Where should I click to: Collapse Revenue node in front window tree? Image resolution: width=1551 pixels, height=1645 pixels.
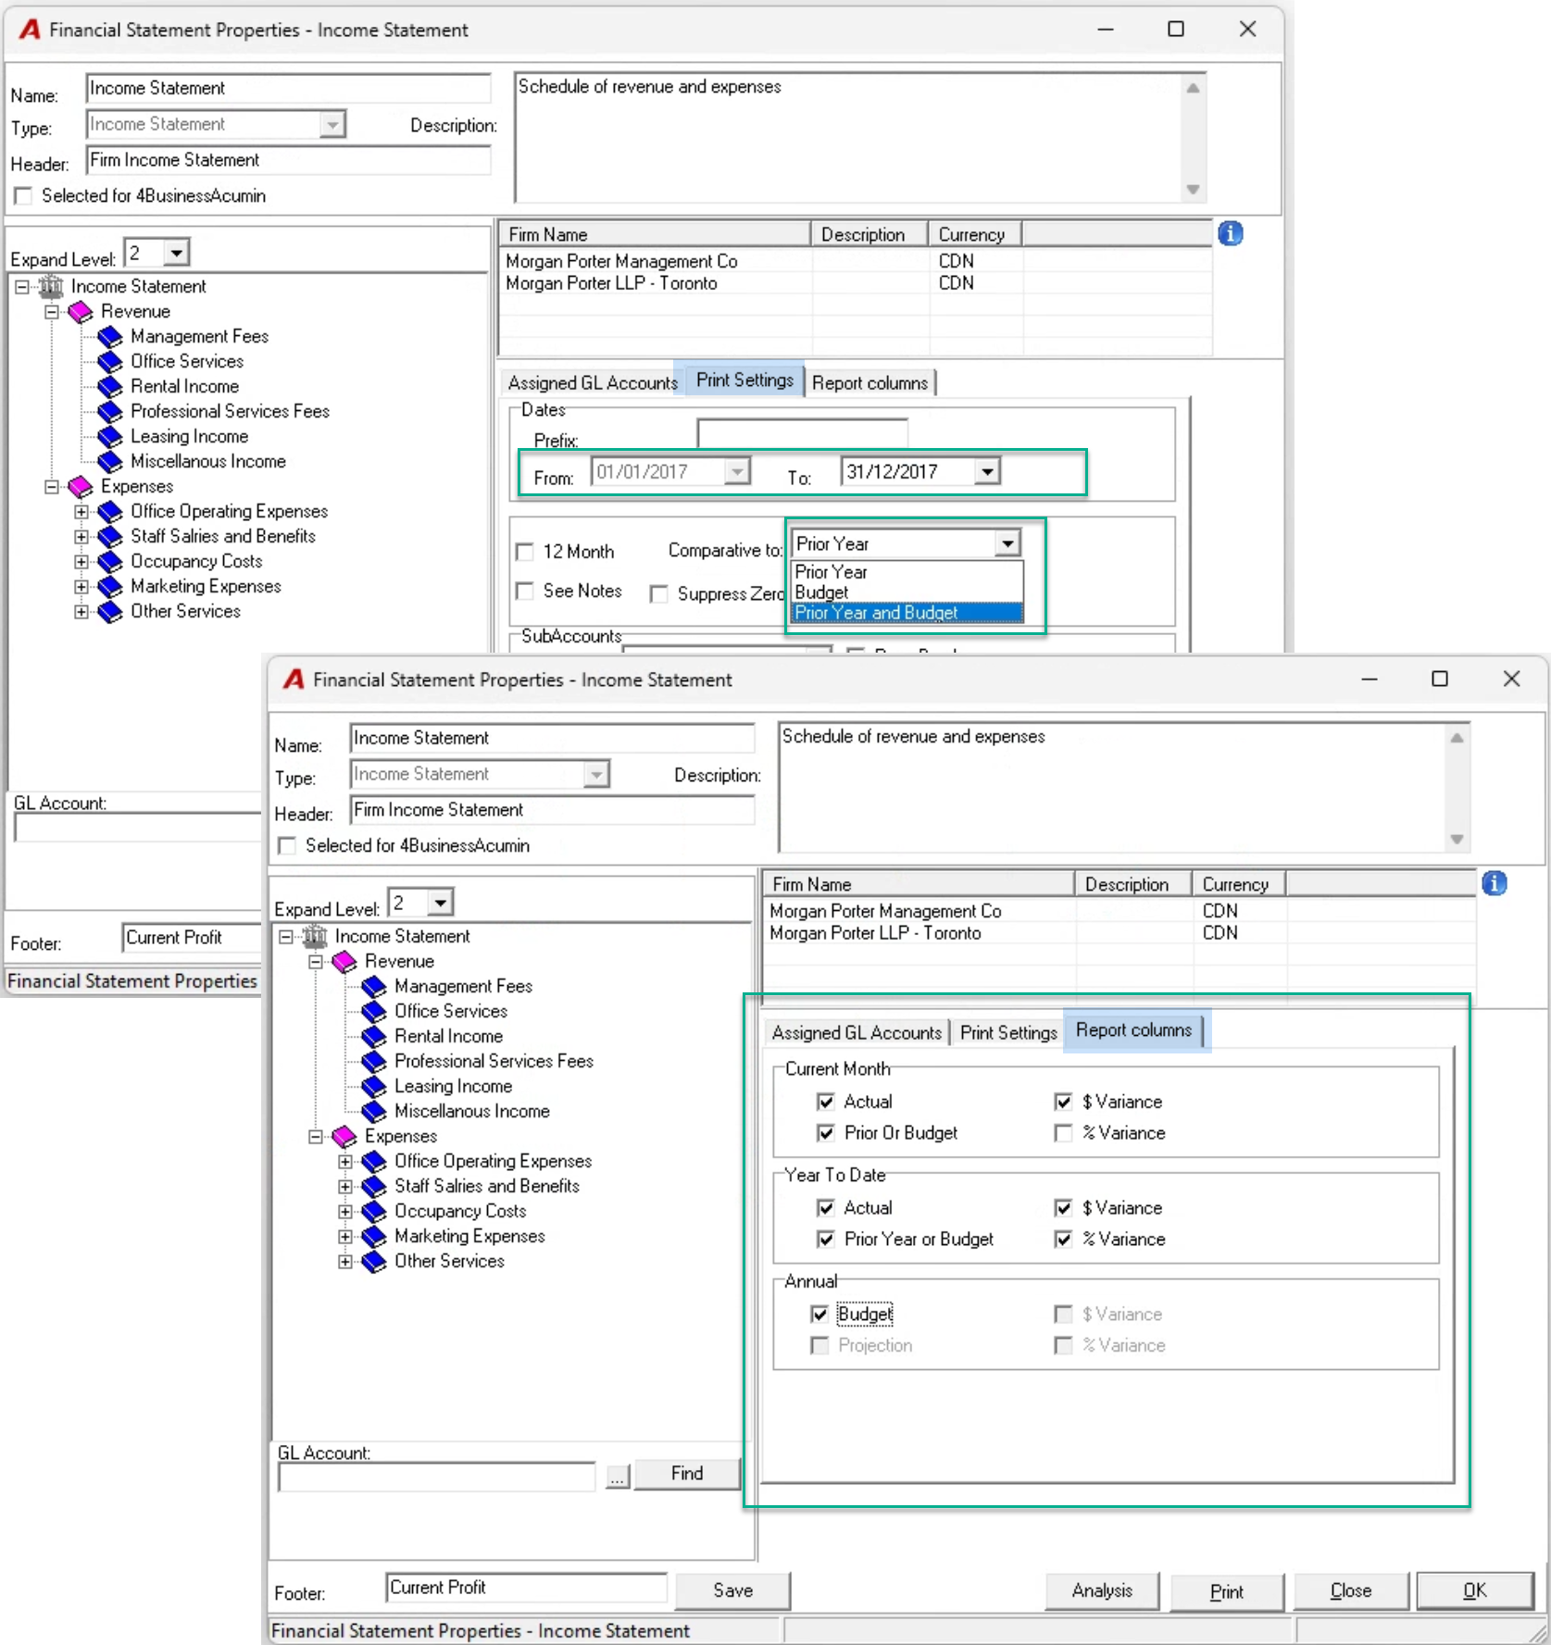(x=316, y=961)
